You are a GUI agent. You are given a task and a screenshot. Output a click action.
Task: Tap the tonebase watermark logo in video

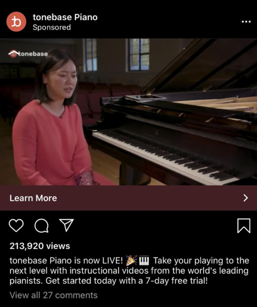[28, 54]
